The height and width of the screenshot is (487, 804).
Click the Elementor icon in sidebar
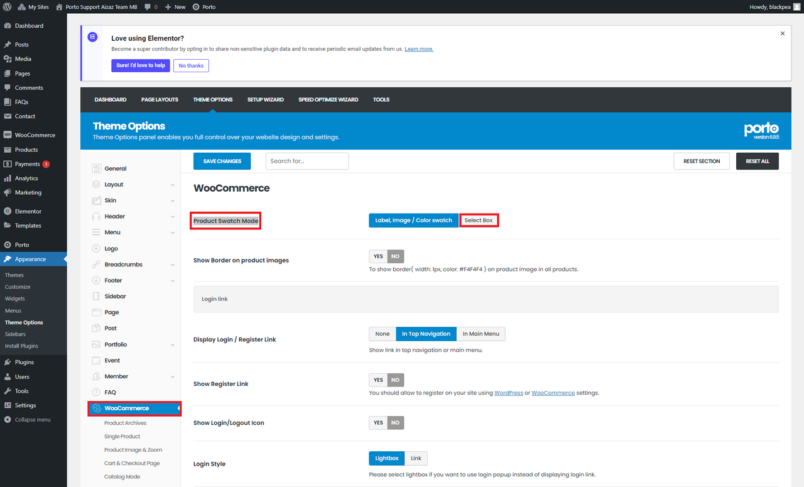[8, 211]
